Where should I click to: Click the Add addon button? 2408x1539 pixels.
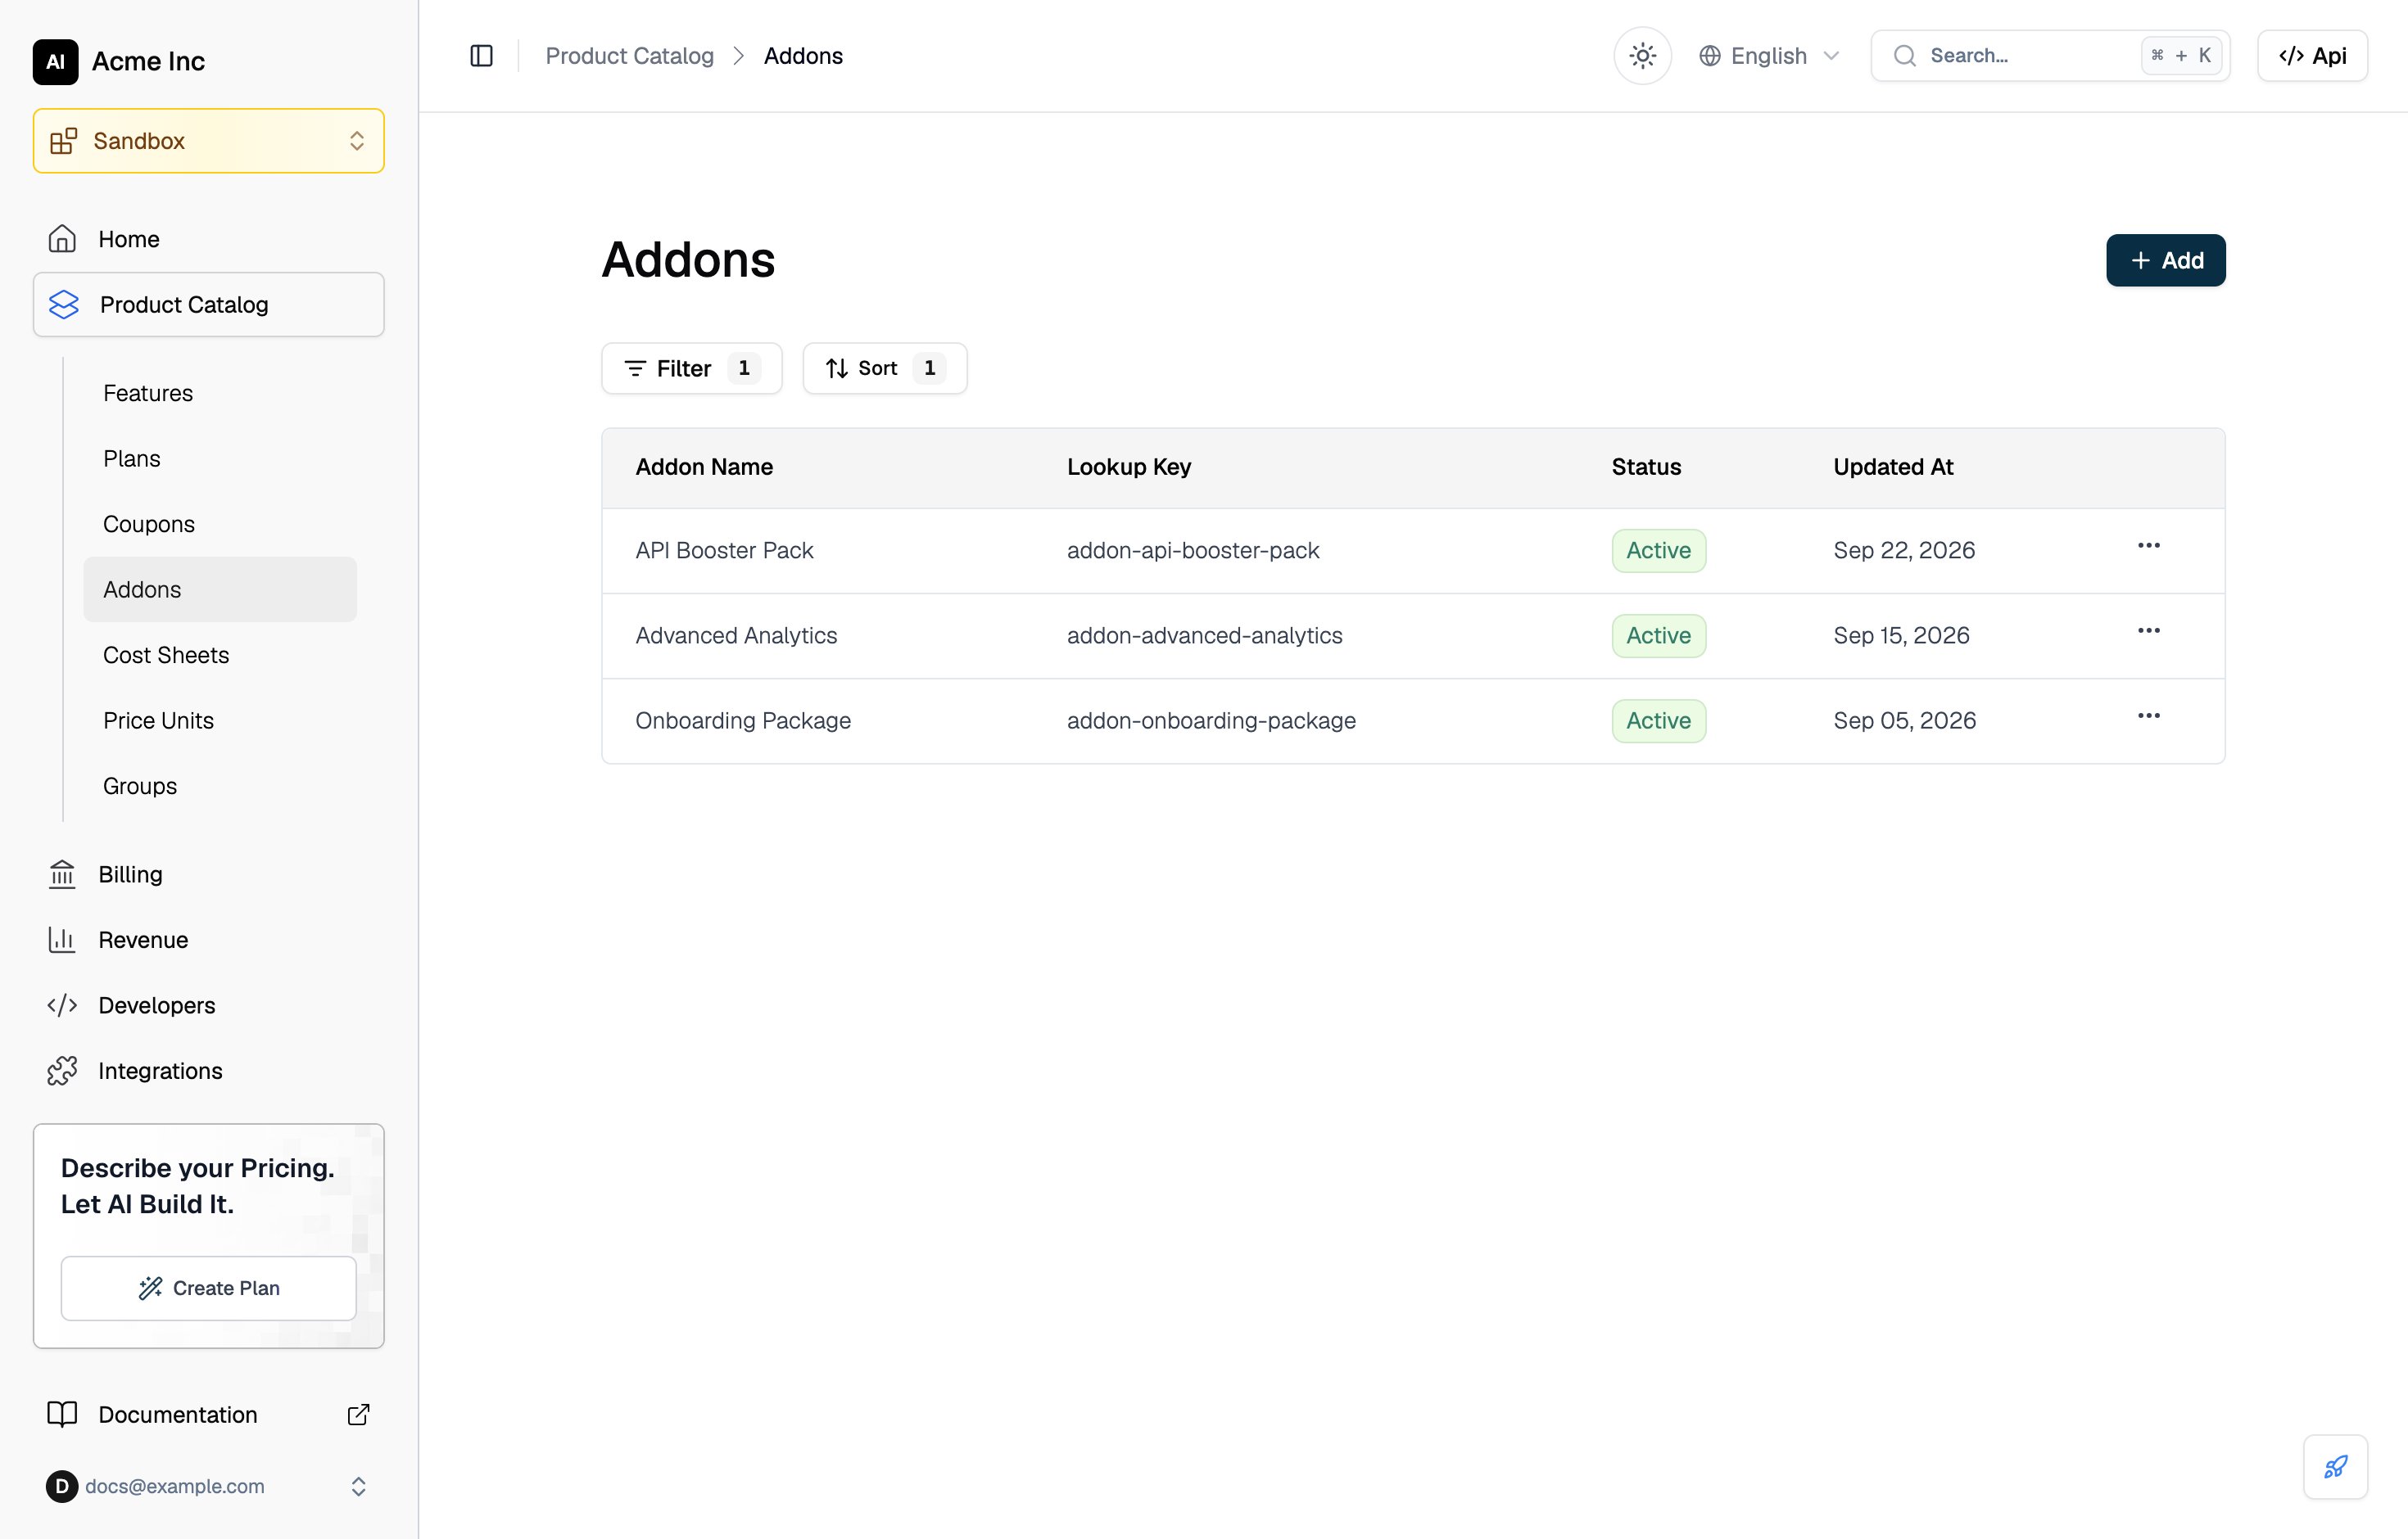tap(2165, 260)
